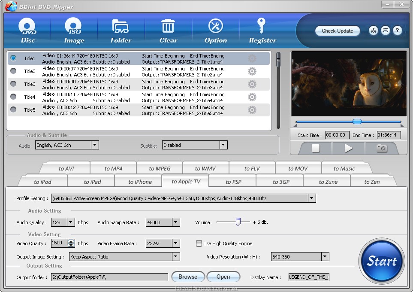The image size is (413, 292).
Task: Click the email envelope icon
Action: (x=386, y=30)
